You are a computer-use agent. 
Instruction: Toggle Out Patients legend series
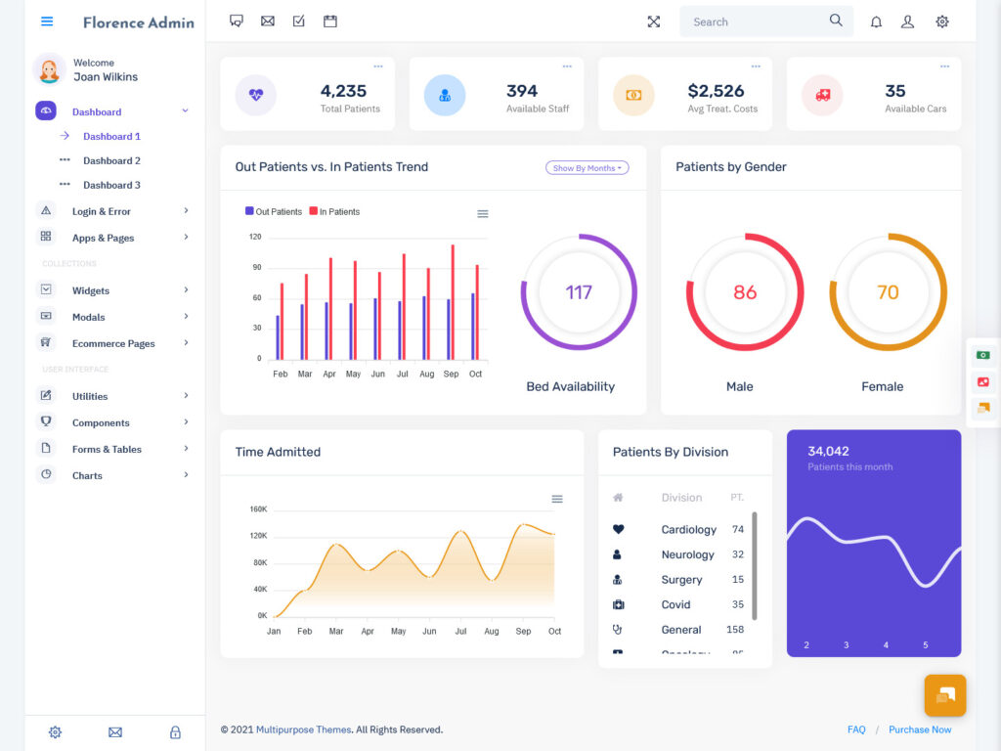(274, 211)
